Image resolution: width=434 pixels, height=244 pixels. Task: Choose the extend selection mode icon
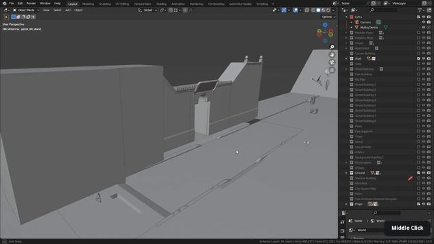click(18, 17)
